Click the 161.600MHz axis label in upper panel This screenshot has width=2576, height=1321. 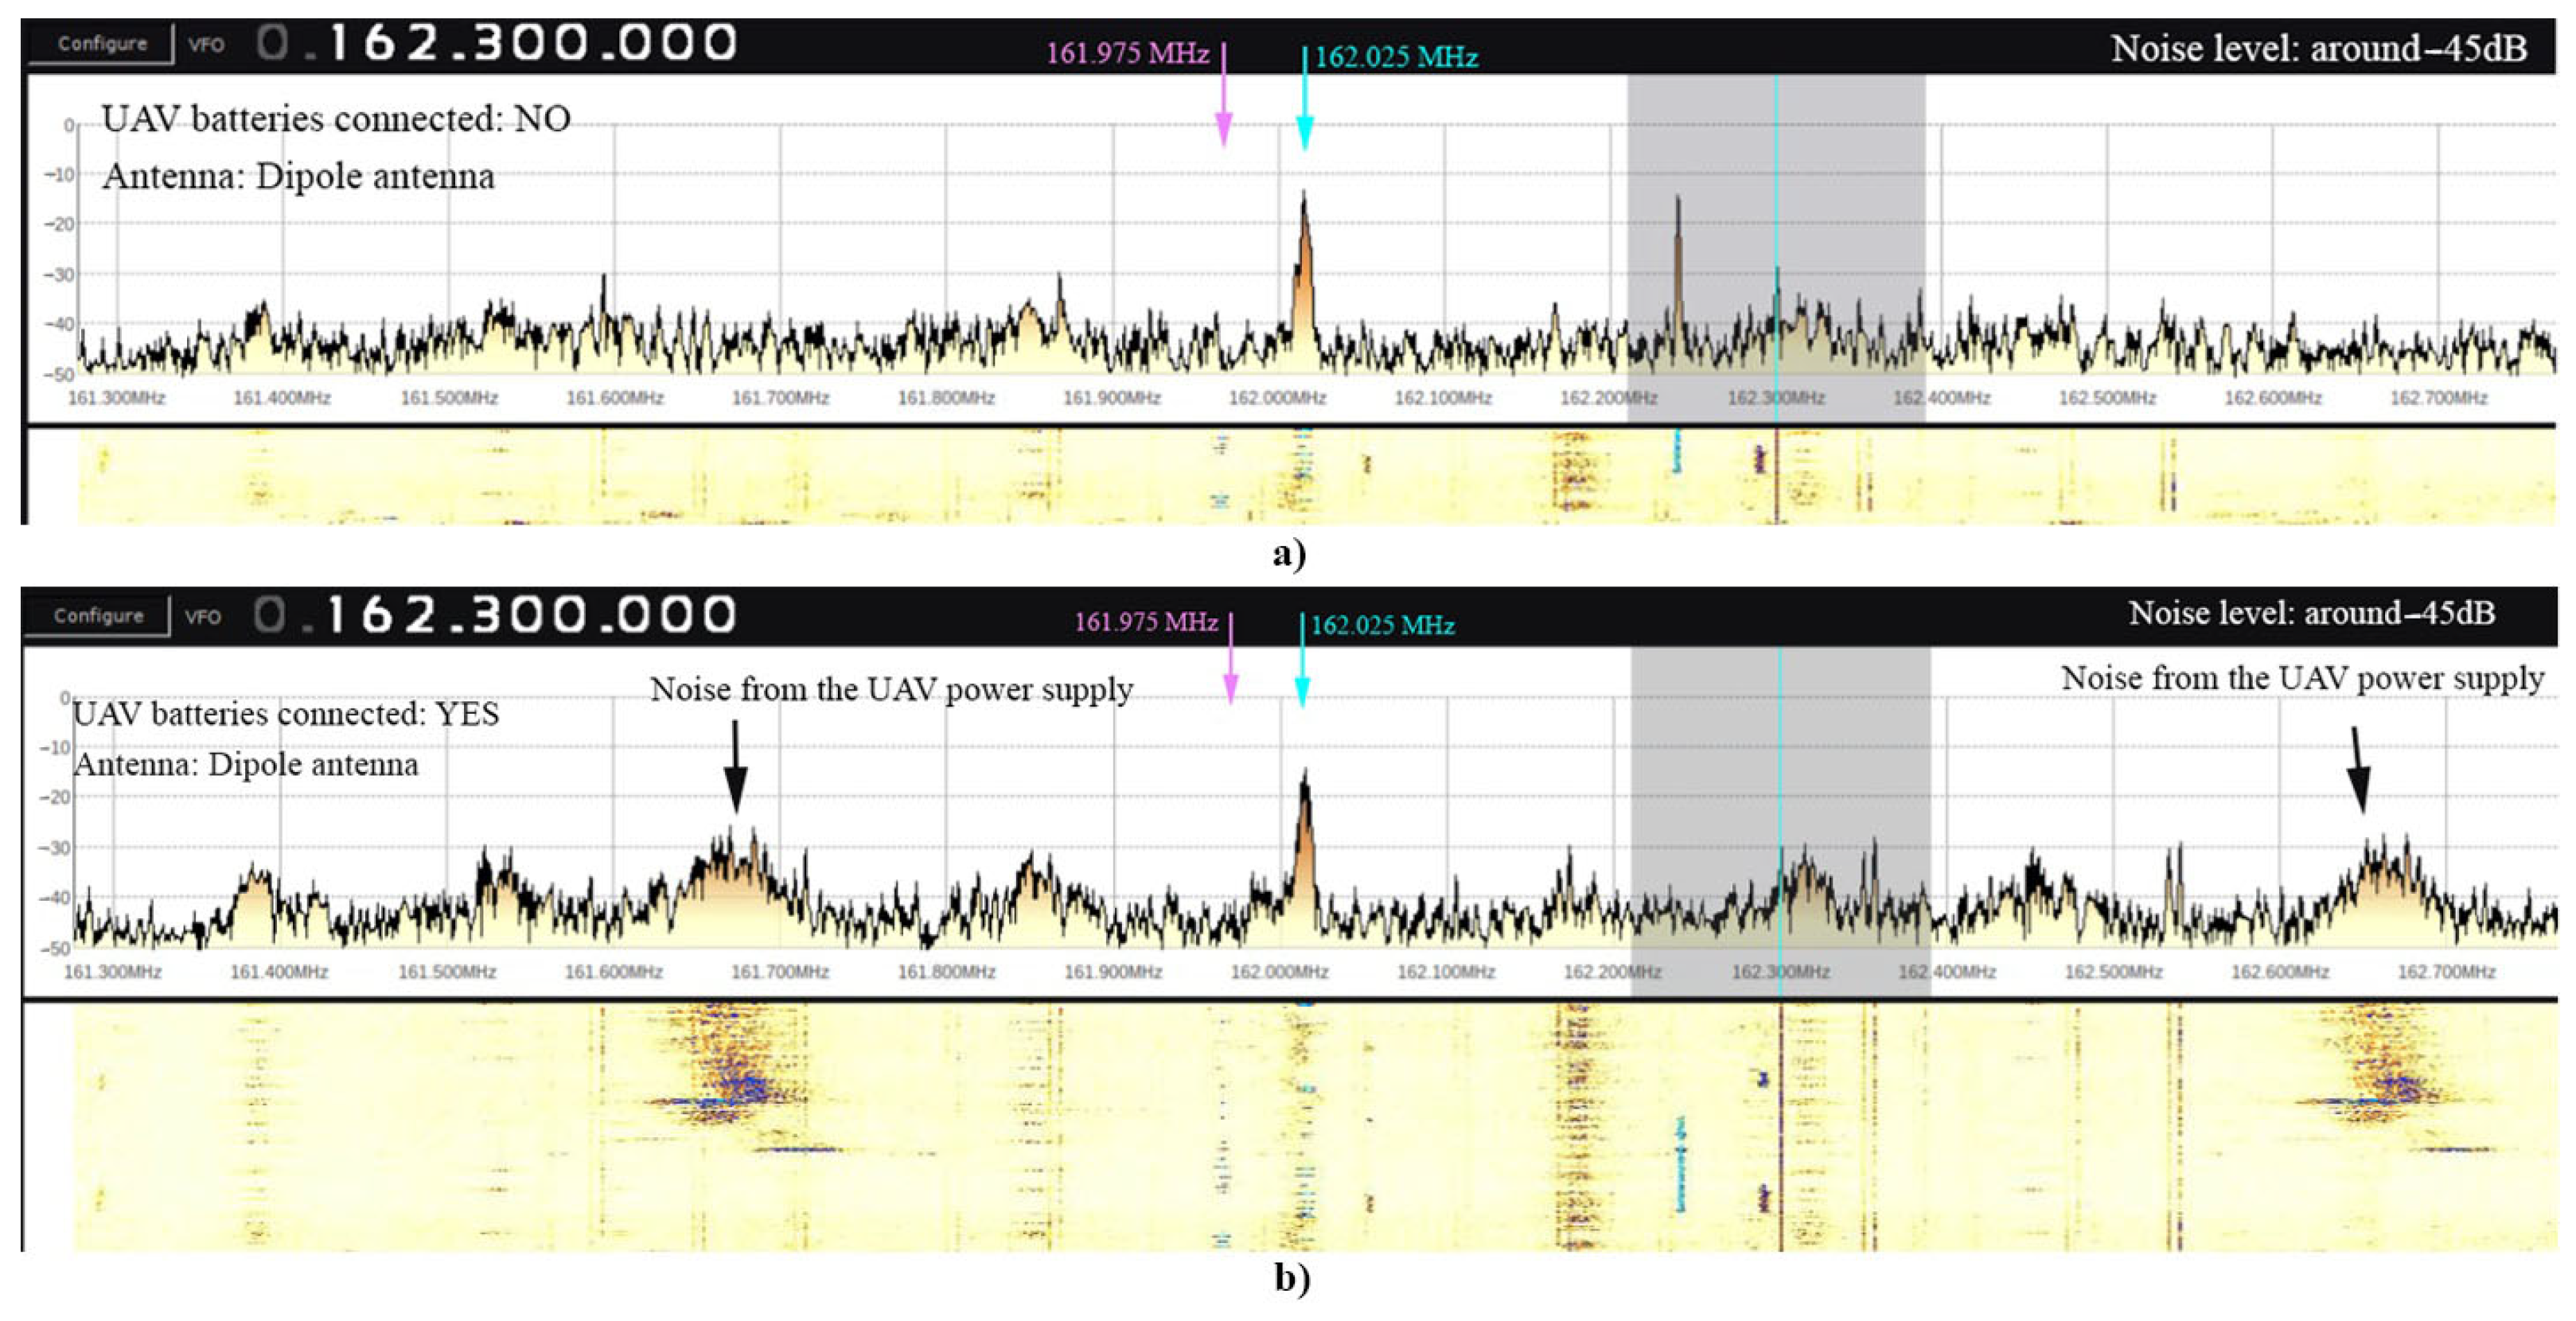[x=615, y=398]
